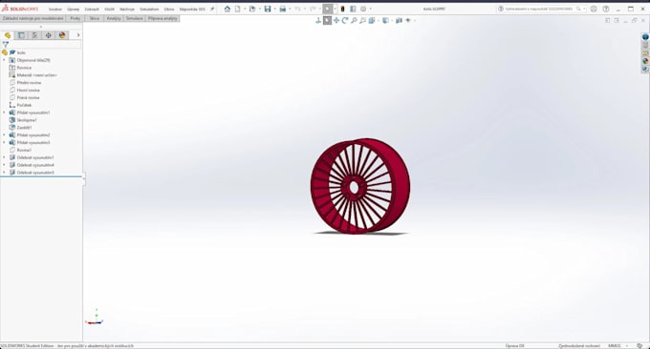Expand the Přidat vysunutím1 feature
Screen dimensions: 650x349
(x=4, y=113)
